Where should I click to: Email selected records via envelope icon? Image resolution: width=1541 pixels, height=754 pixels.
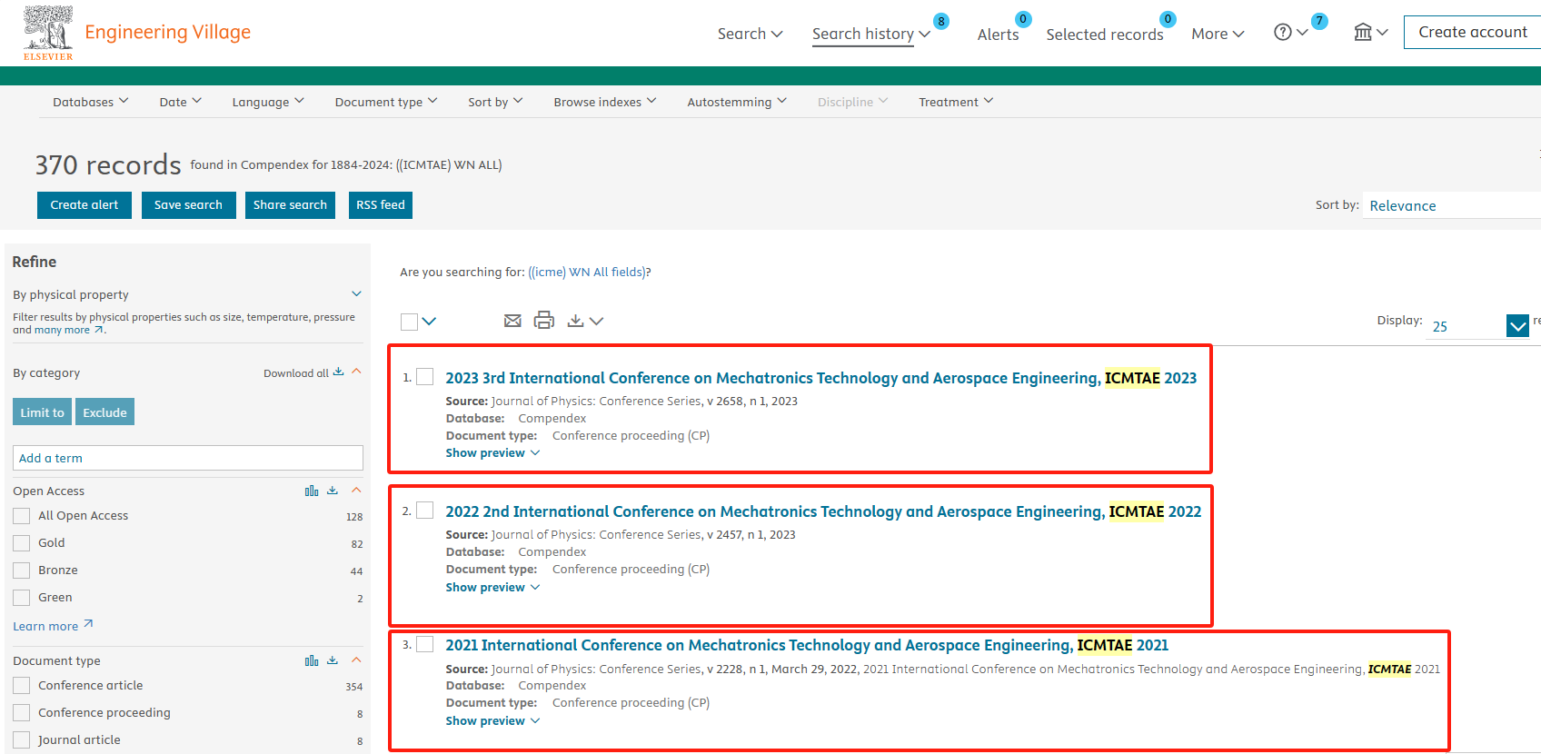click(x=512, y=321)
